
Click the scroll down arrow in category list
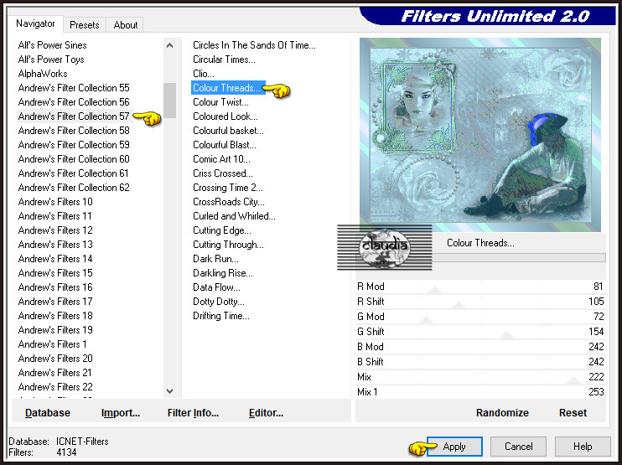pos(170,391)
